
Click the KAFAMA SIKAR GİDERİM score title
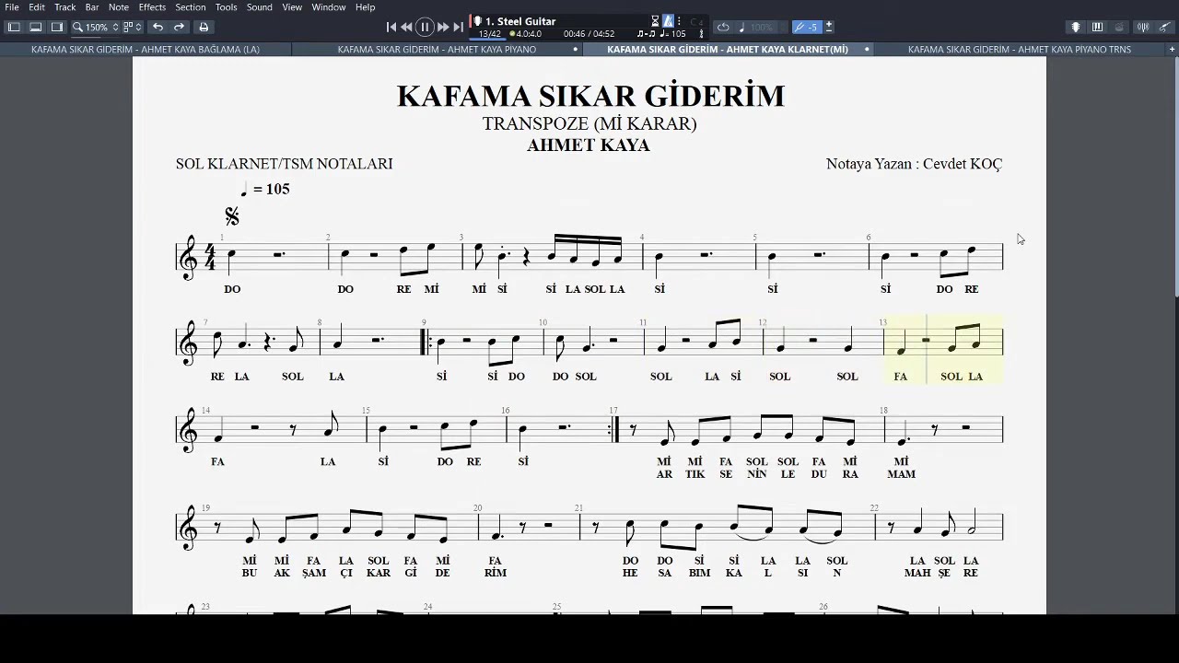click(590, 96)
